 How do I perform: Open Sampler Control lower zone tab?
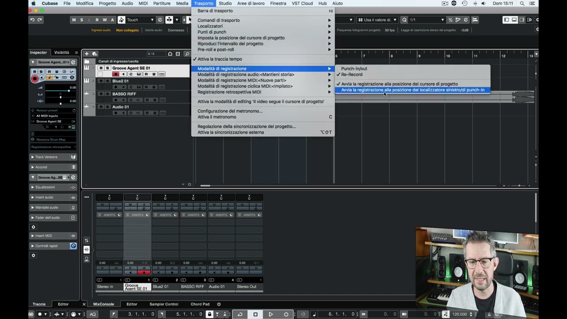[x=164, y=304]
